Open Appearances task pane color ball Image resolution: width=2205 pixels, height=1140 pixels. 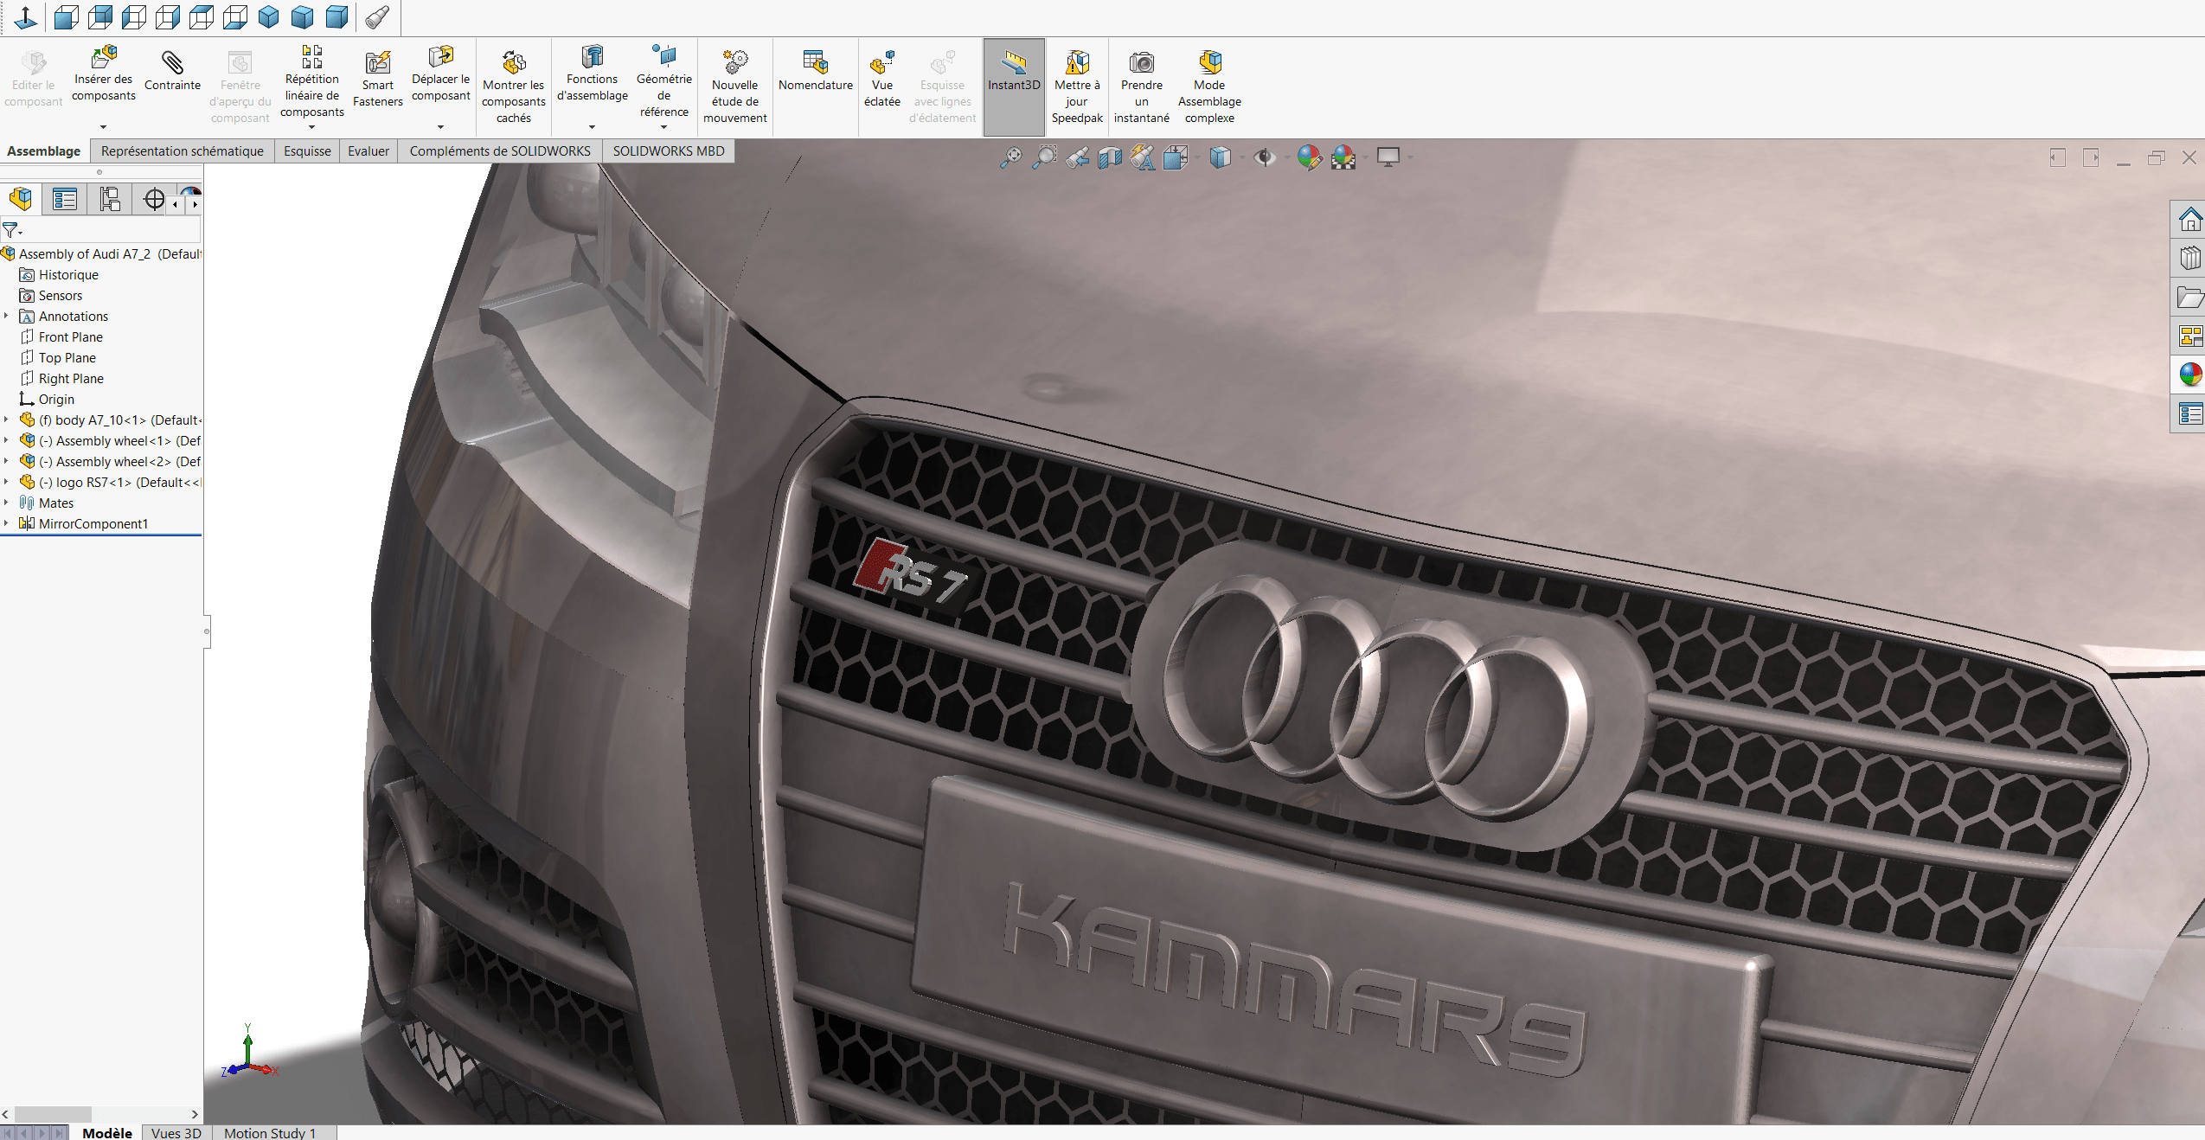[x=2189, y=374]
